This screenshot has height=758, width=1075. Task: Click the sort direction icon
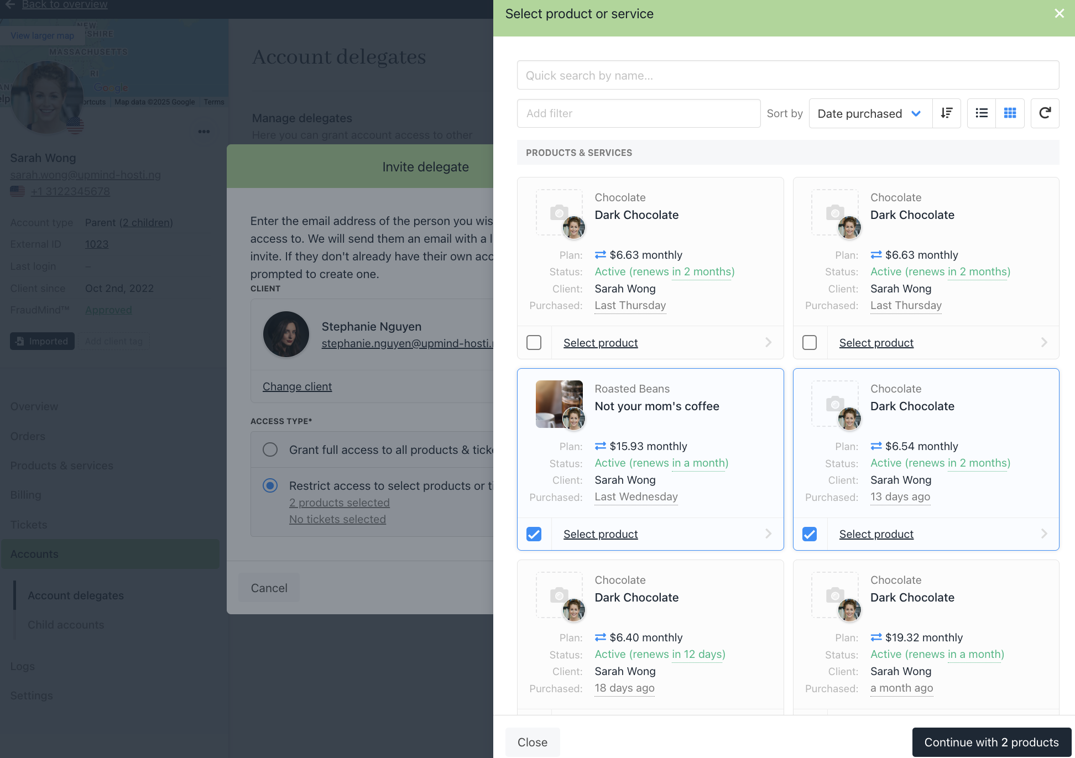click(x=946, y=113)
